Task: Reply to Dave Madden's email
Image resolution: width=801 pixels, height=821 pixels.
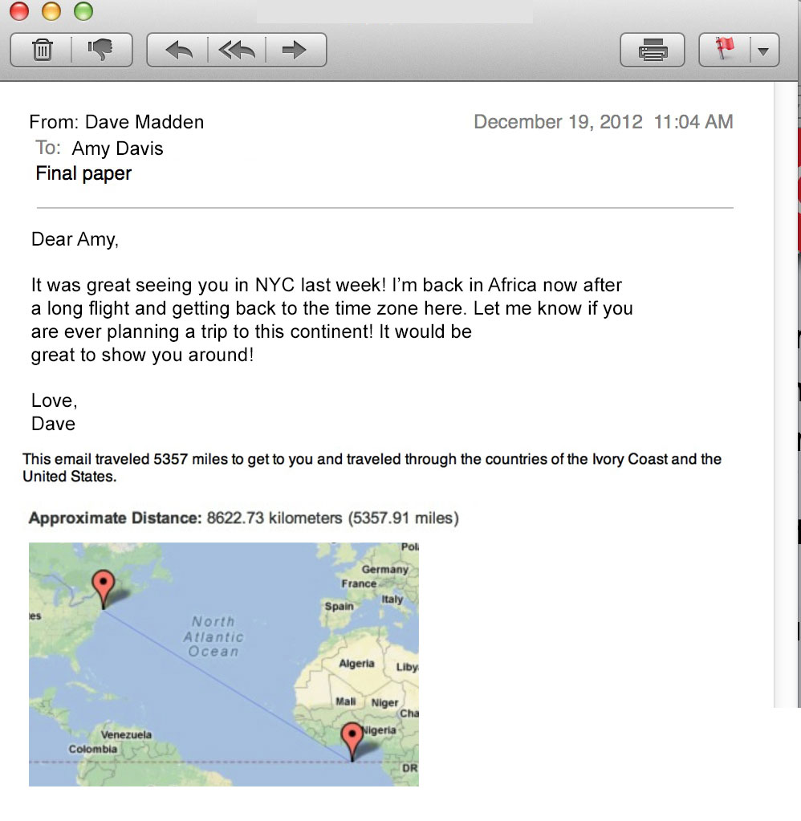Action: 177,51
